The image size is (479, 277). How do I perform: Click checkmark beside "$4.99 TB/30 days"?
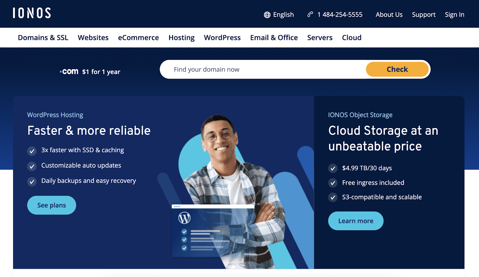pyautogui.click(x=333, y=168)
